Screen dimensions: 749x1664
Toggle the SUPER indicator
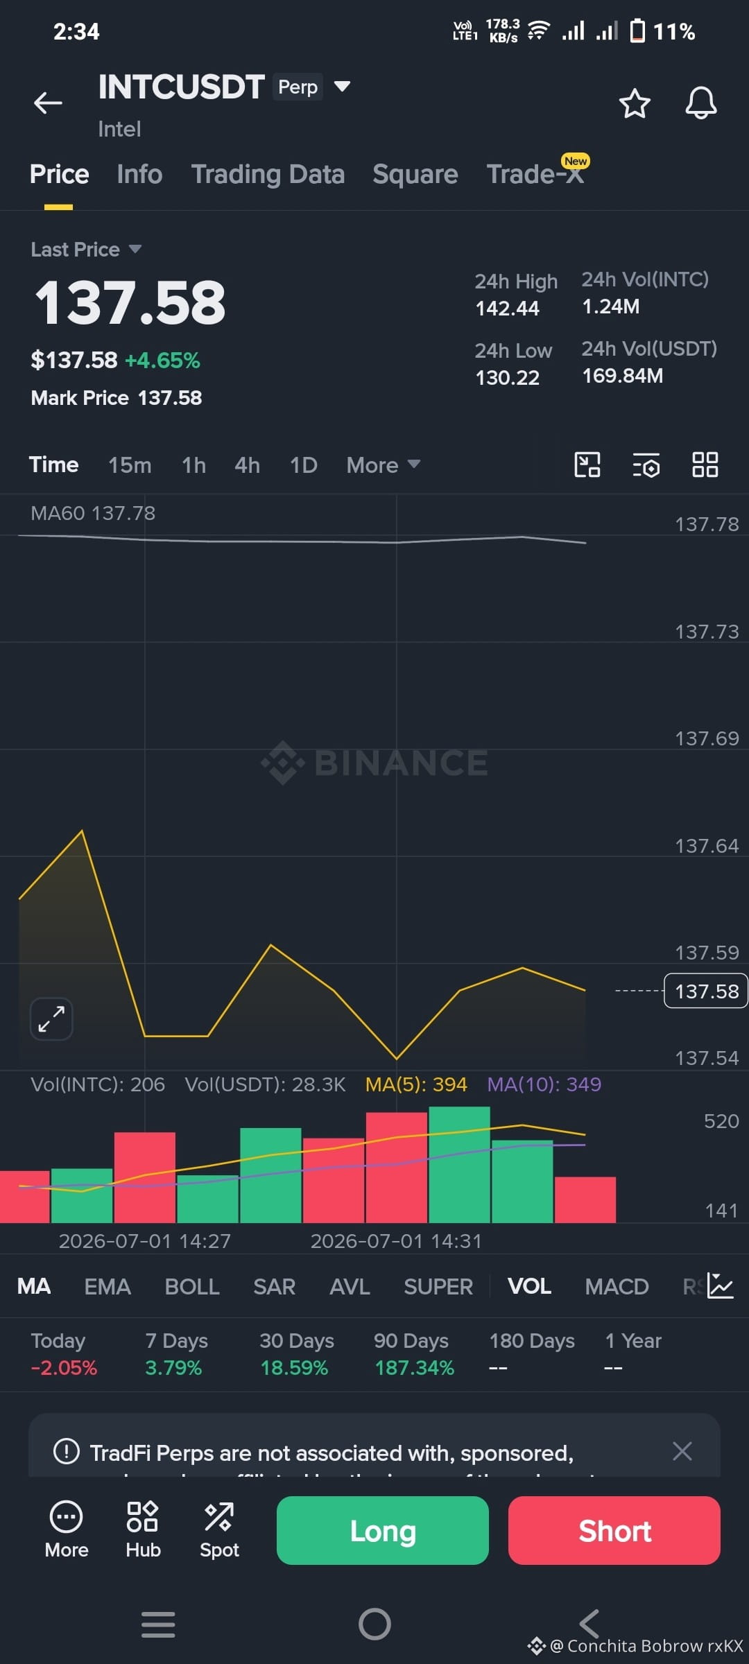click(438, 1287)
